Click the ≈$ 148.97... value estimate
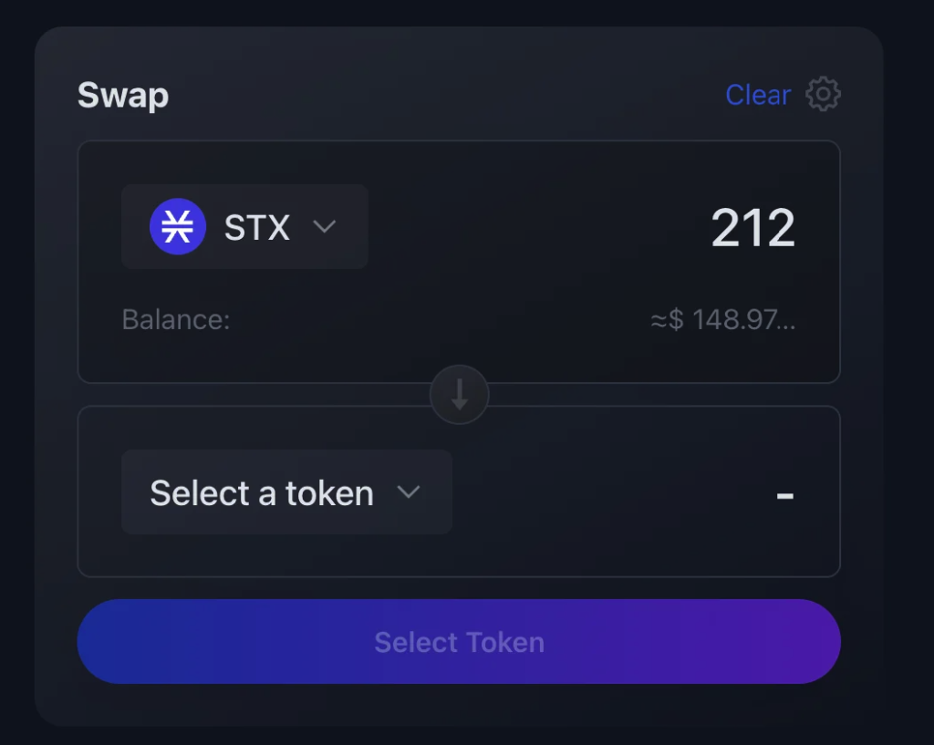The image size is (934, 745). pos(722,319)
